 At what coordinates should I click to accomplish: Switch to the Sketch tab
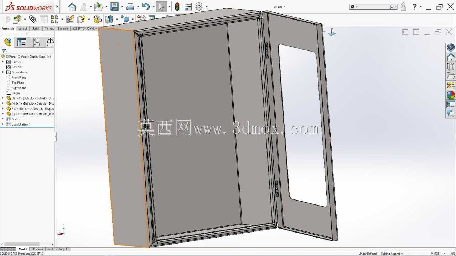[36, 28]
